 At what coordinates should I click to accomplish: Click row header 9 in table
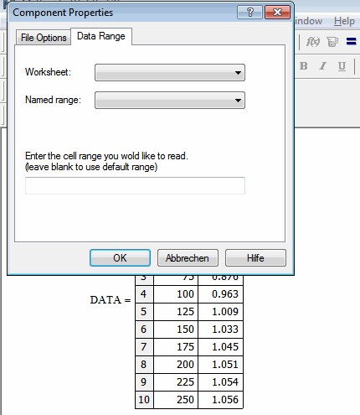[x=144, y=382]
